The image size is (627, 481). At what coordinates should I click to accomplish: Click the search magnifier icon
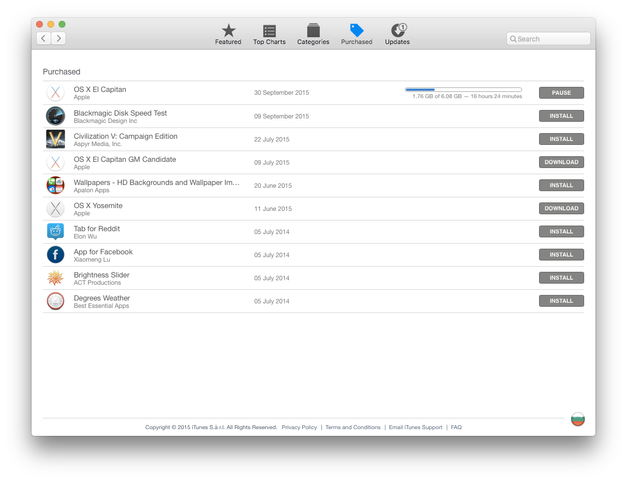pyautogui.click(x=513, y=39)
